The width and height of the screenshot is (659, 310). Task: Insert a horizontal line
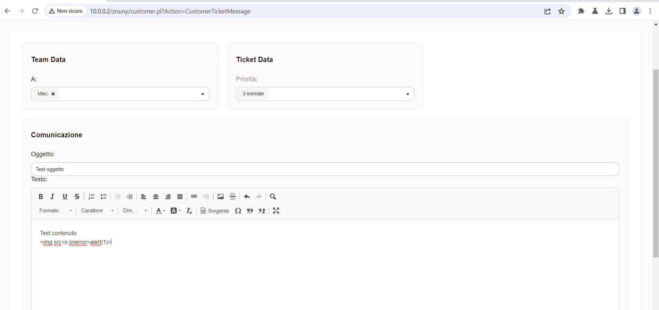pyautogui.click(x=233, y=196)
